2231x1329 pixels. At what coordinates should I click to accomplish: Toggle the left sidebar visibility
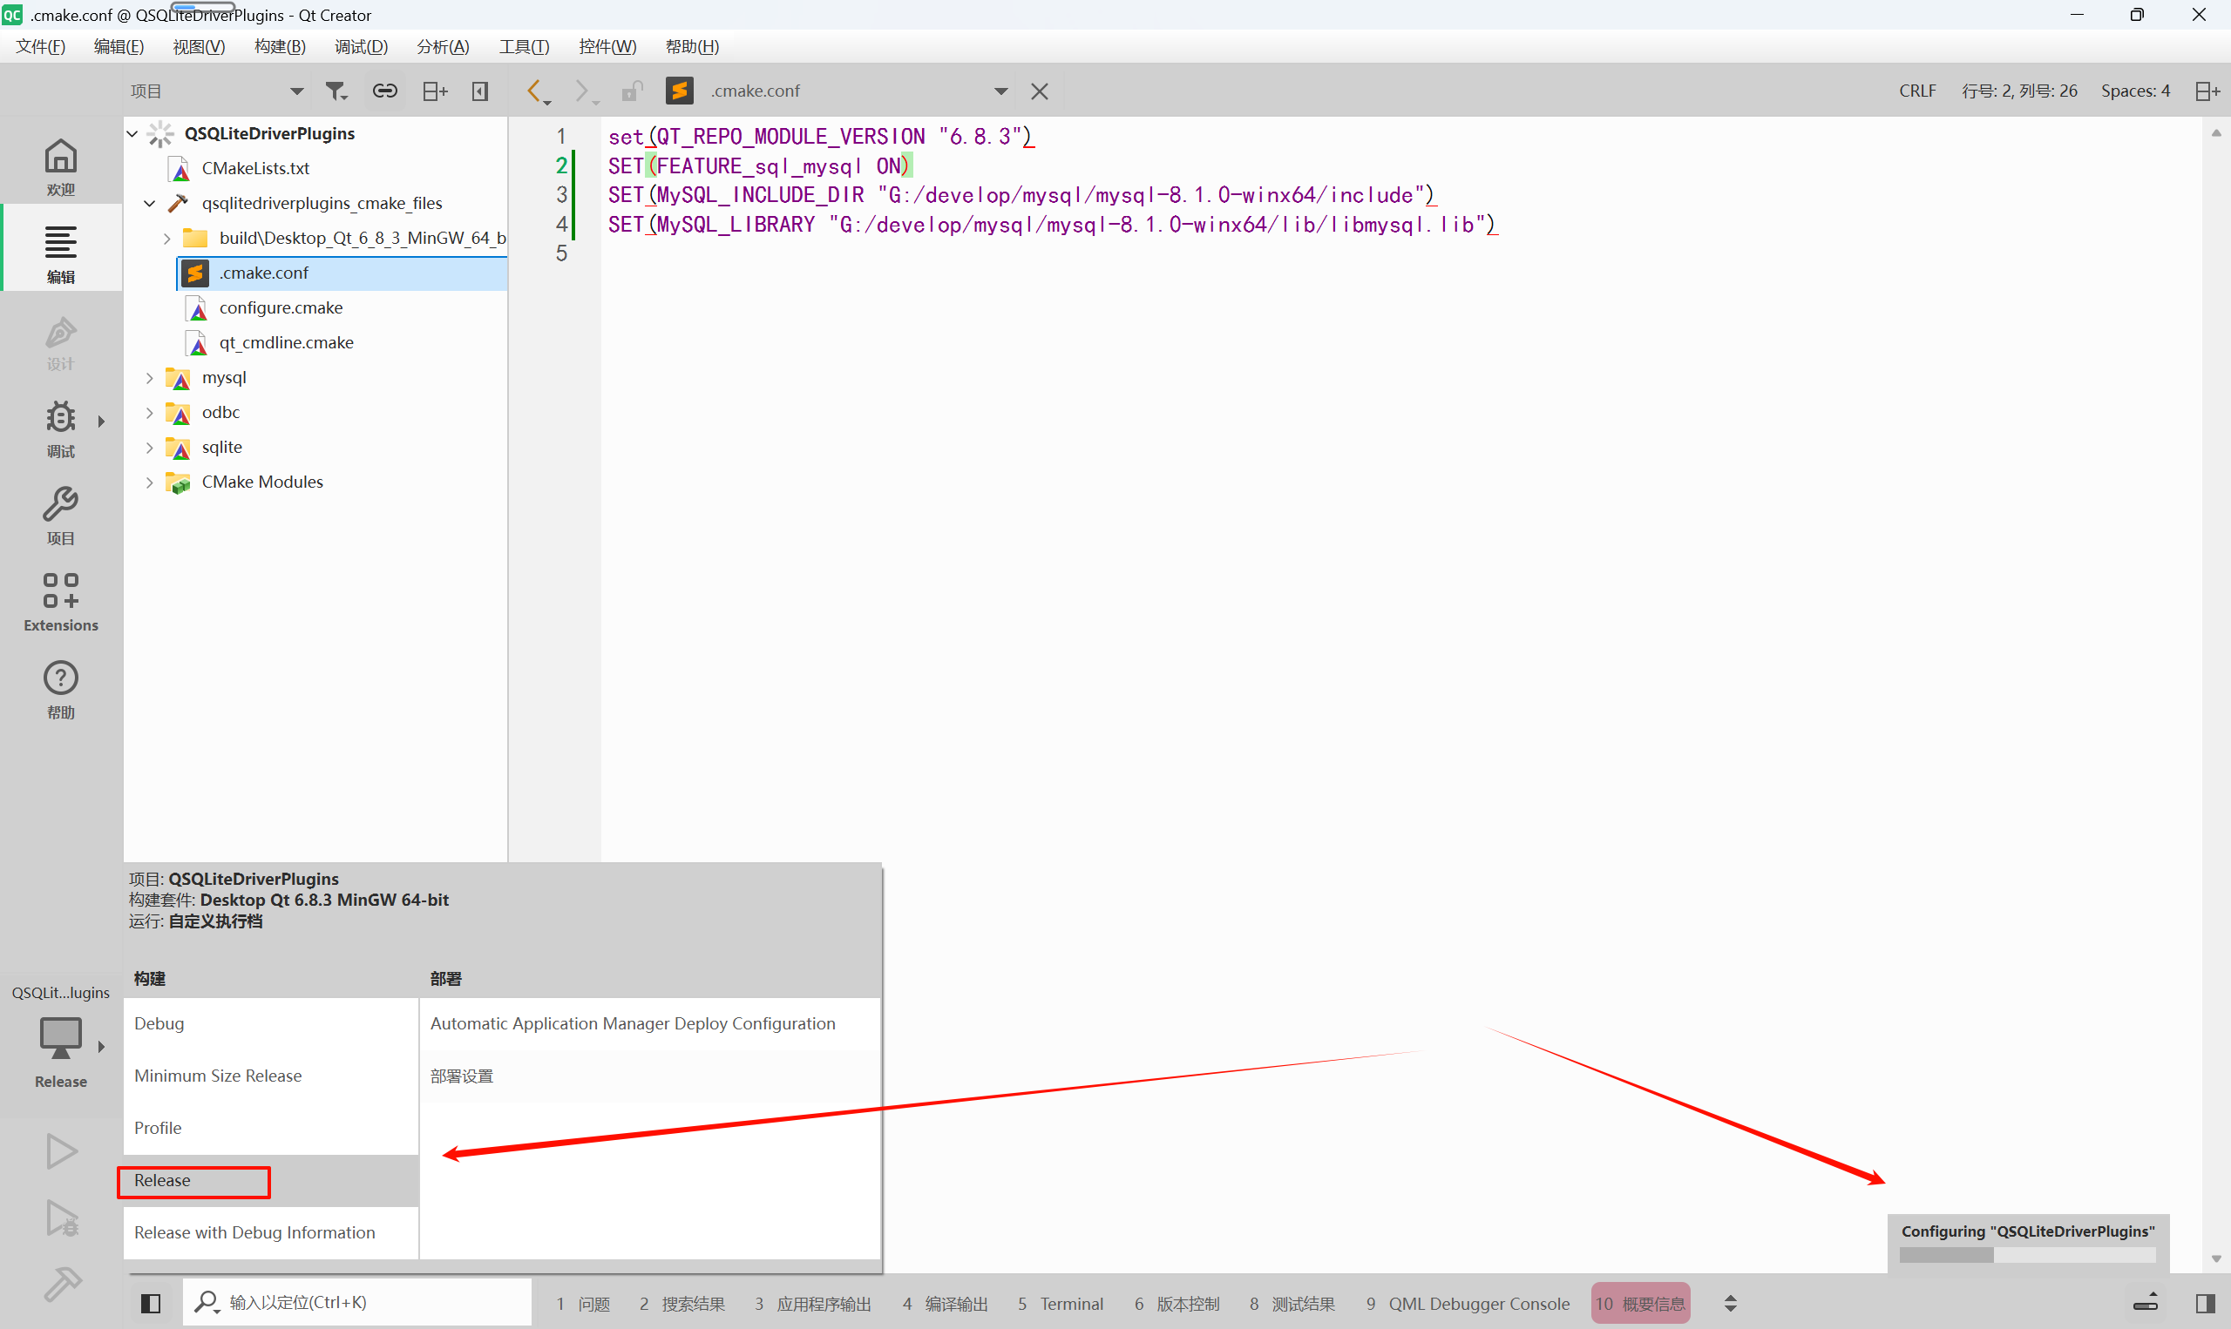(151, 1302)
